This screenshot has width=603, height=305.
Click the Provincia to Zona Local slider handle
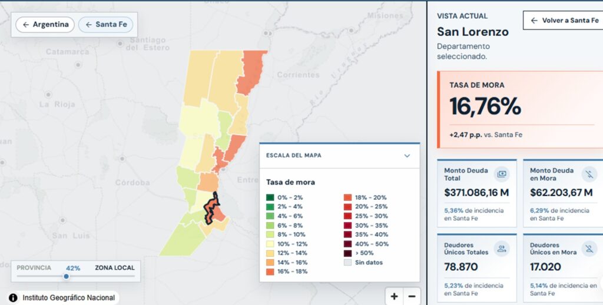click(x=66, y=276)
